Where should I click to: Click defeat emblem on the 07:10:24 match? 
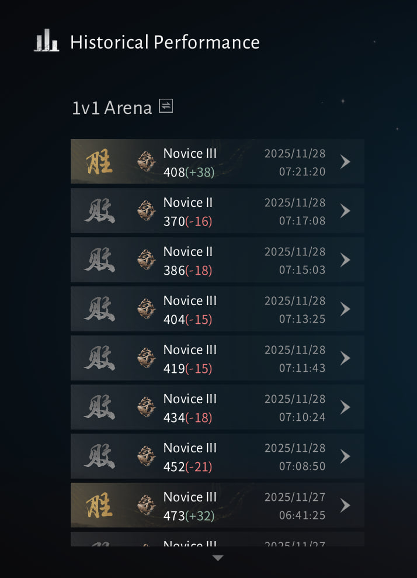click(x=99, y=407)
